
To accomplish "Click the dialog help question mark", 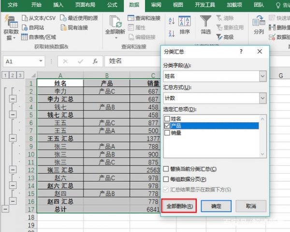I will click(x=241, y=52).
